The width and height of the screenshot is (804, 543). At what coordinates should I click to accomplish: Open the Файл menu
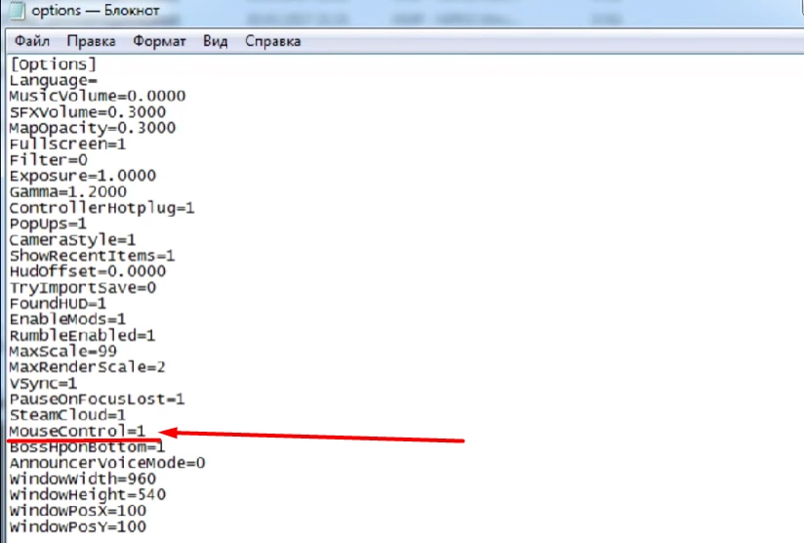click(32, 41)
